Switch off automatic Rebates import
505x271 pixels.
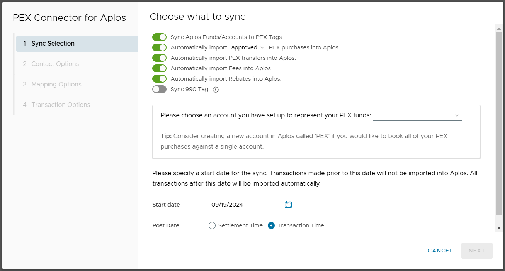point(159,79)
